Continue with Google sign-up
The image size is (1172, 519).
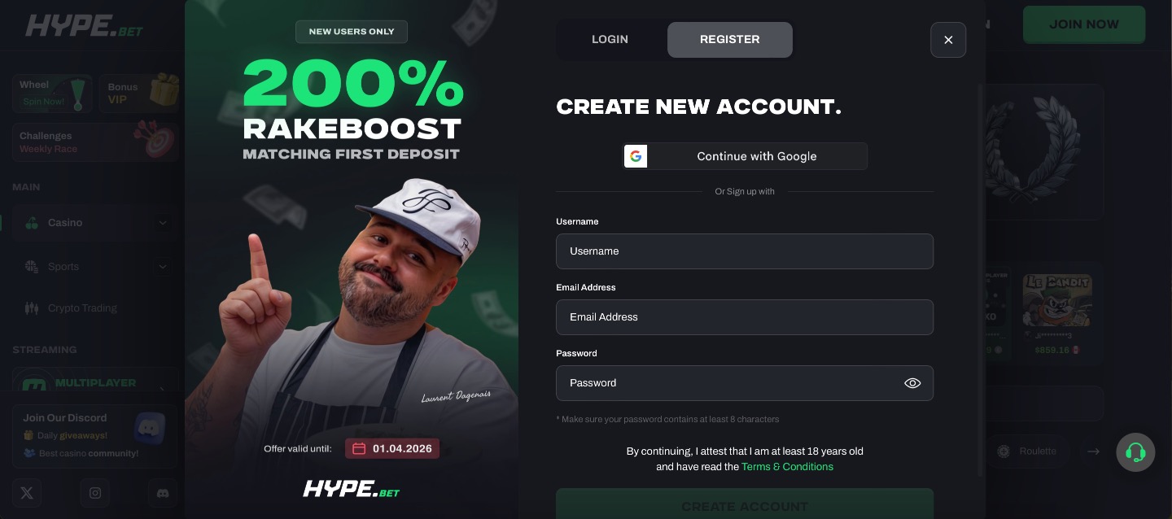coord(745,156)
